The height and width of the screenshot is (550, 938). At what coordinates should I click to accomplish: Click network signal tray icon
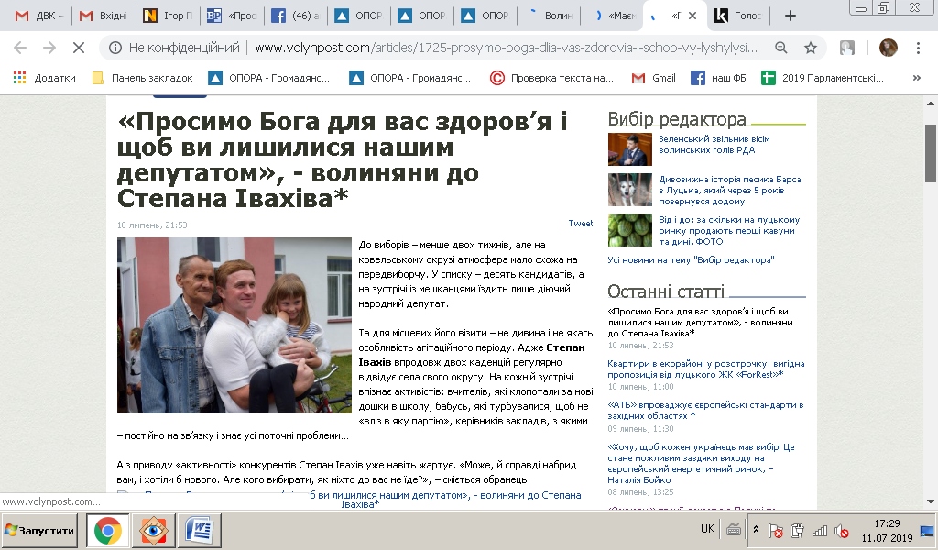(819, 530)
